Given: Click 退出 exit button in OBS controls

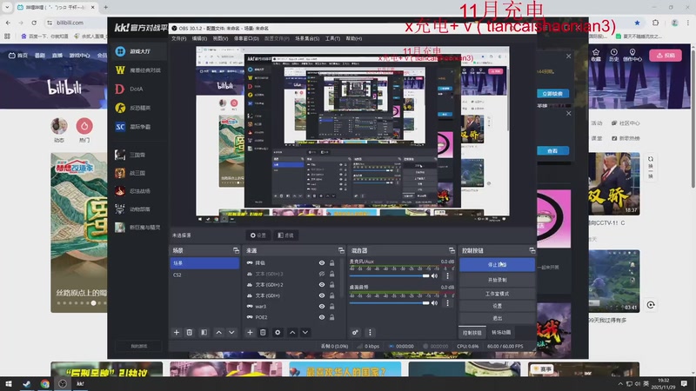Looking at the screenshot, I should pyautogui.click(x=497, y=318).
